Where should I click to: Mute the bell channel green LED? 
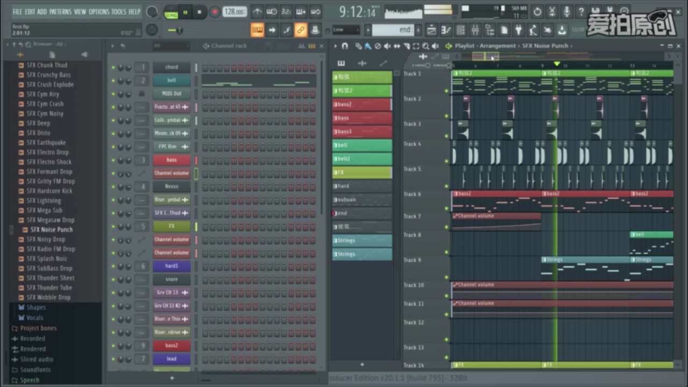113,81
